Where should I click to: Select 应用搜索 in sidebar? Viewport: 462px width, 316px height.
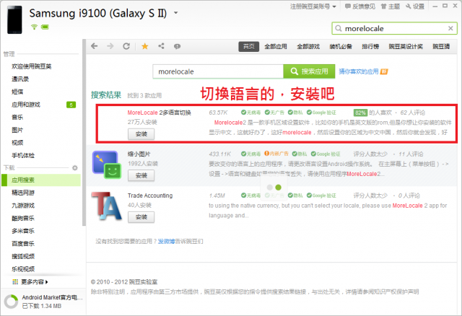pyautogui.click(x=41, y=180)
